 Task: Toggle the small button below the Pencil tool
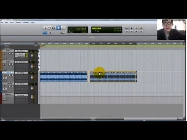62,33
